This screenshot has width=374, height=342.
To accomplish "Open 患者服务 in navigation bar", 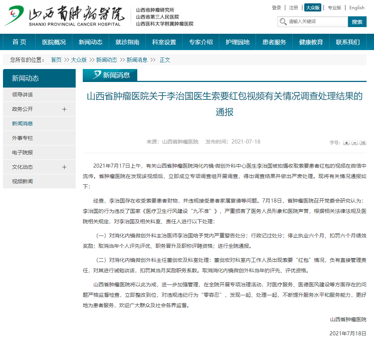I will [x=274, y=42].
